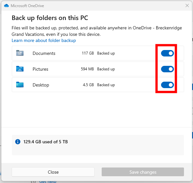Image resolution: width=193 pixels, height=183 pixels.
Task: Select the Desktop row label
Action: click(41, 85)
